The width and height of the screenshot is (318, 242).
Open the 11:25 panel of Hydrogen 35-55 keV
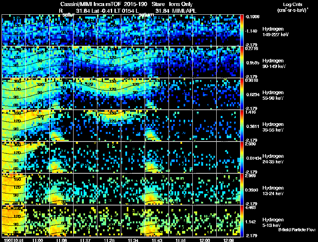[109, 126]
